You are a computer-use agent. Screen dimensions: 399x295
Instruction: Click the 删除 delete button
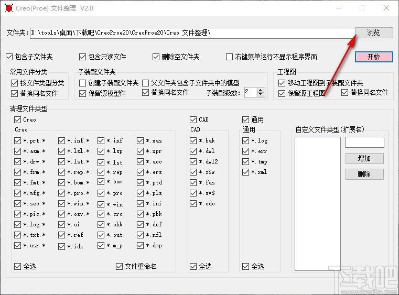click(x=364, y=174)
